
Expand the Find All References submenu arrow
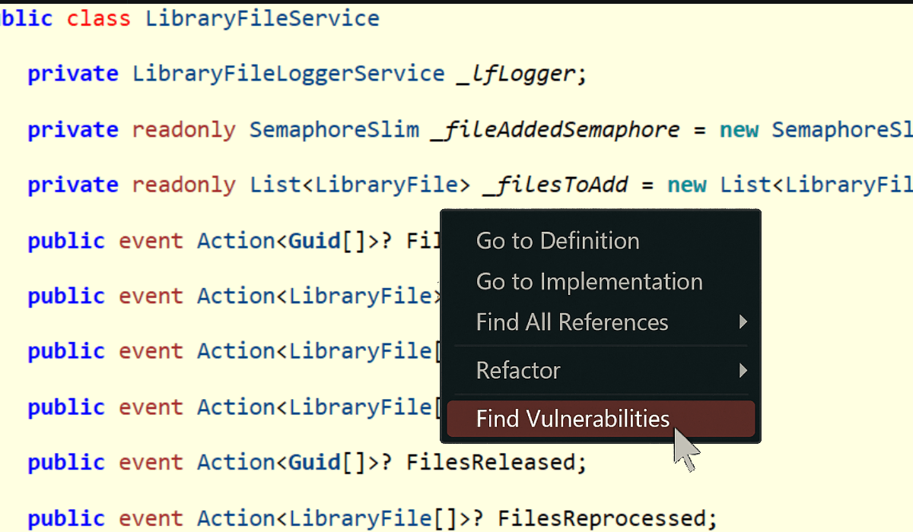tap(743, 322)
